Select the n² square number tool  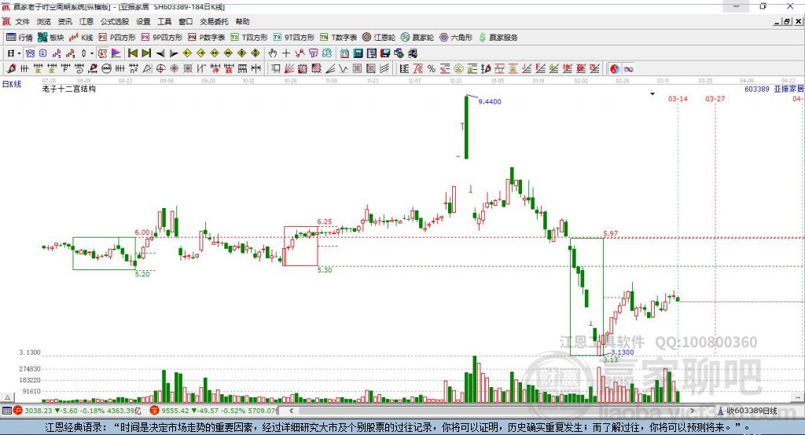(x=134, y=69)
